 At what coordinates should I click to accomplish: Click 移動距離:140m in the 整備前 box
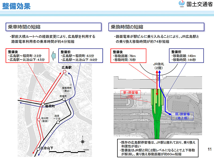pyautogui.click(x=184, y=56)
